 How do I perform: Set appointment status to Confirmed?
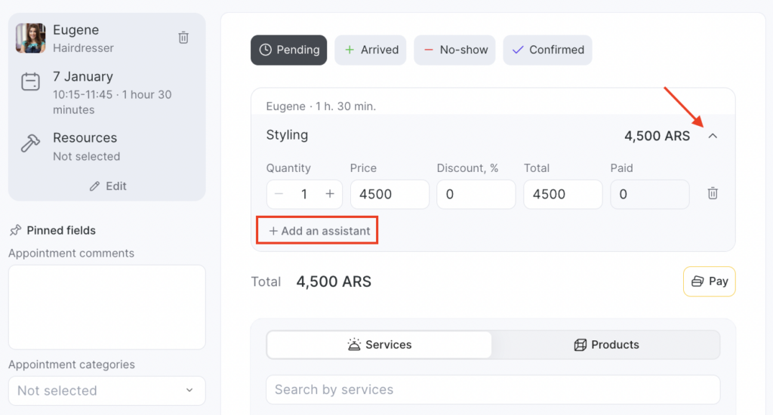click(547, 50)
